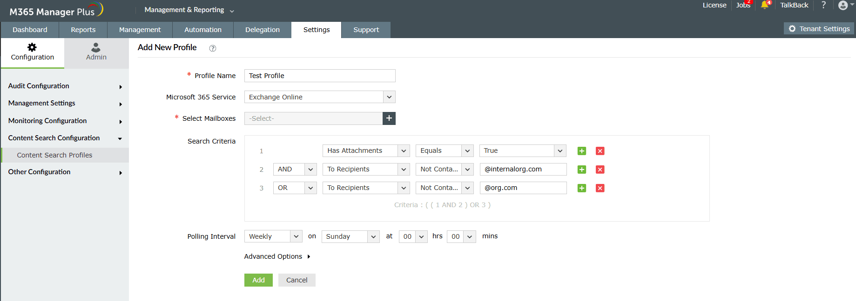Expand Advanced Options section
Screen dimensions: 856x301
click(277, 256)
